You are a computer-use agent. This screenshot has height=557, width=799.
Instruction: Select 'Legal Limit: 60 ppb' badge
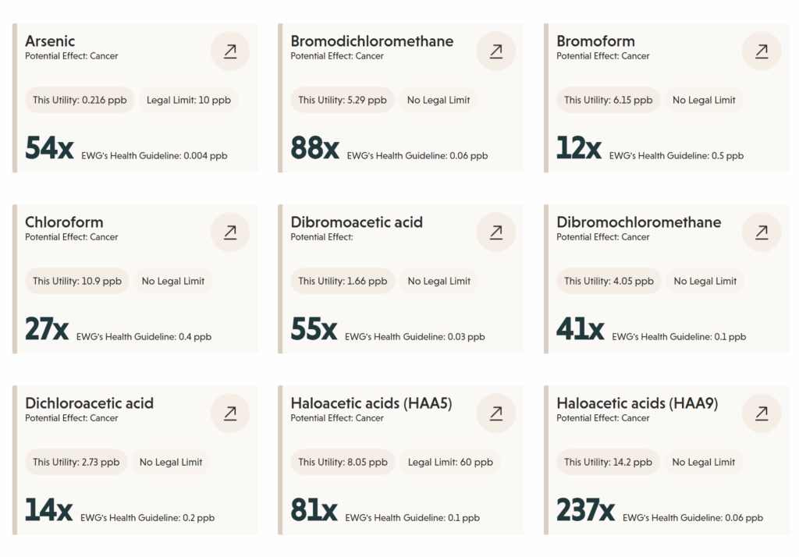pyautogui.click(x=450, y=462)
